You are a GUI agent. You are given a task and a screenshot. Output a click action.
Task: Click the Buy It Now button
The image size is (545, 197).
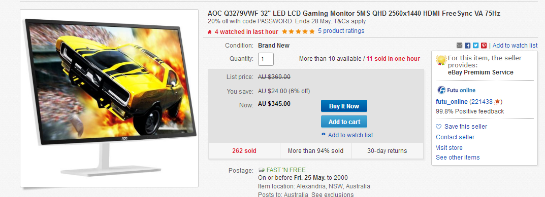344,106
